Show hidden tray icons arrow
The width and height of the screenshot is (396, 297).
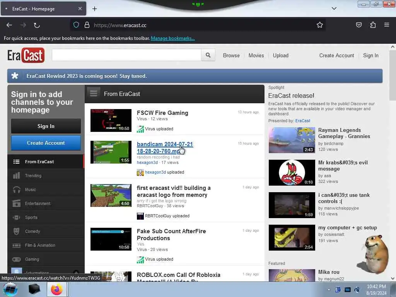click(329, 290)
